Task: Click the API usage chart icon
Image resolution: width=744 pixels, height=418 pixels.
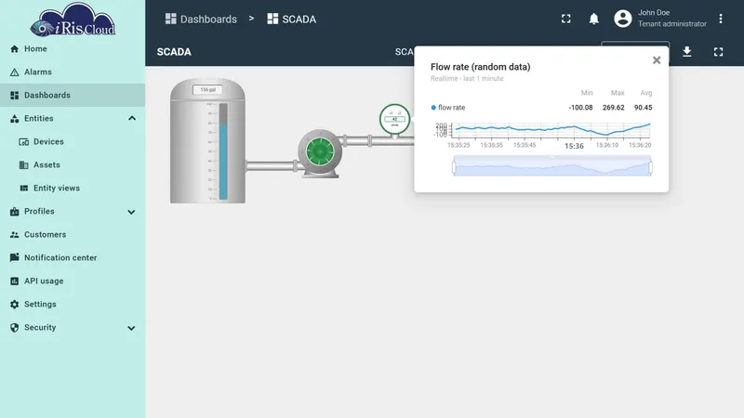Action: point(14,281)
